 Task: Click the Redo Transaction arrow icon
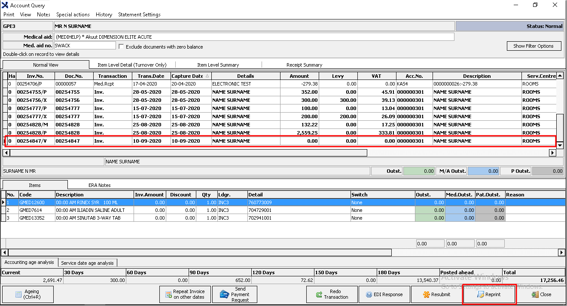319,294
